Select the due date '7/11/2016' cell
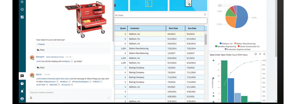296x104 pixels. (195, 73)
